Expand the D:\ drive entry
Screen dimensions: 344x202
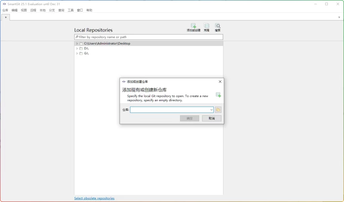[x=77, y=48]
